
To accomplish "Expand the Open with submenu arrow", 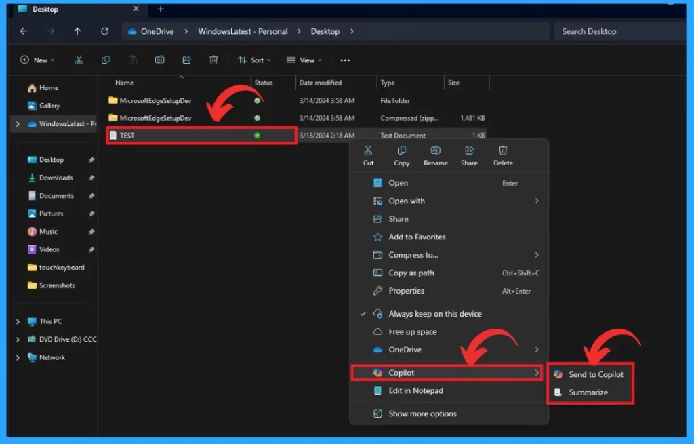I will point(537,201).
